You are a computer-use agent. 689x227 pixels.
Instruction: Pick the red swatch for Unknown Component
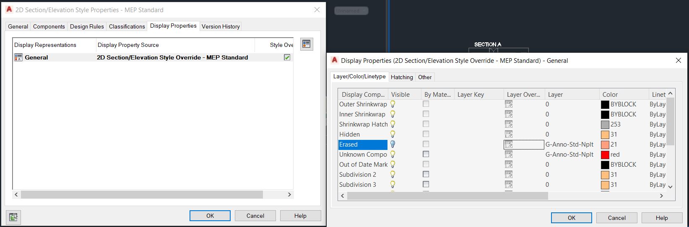(605, 155)
